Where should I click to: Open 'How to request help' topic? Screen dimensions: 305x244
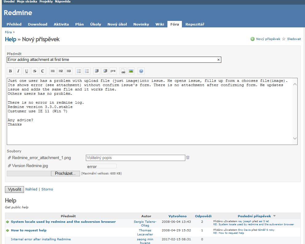(x=29, y=230)
